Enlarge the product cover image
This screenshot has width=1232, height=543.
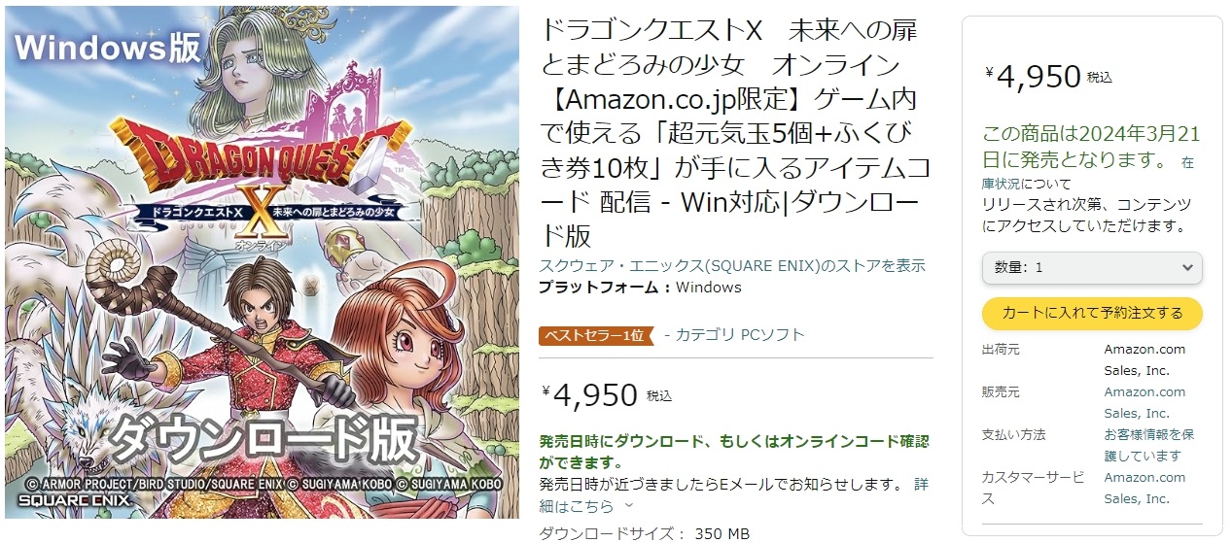pos(263,262)
